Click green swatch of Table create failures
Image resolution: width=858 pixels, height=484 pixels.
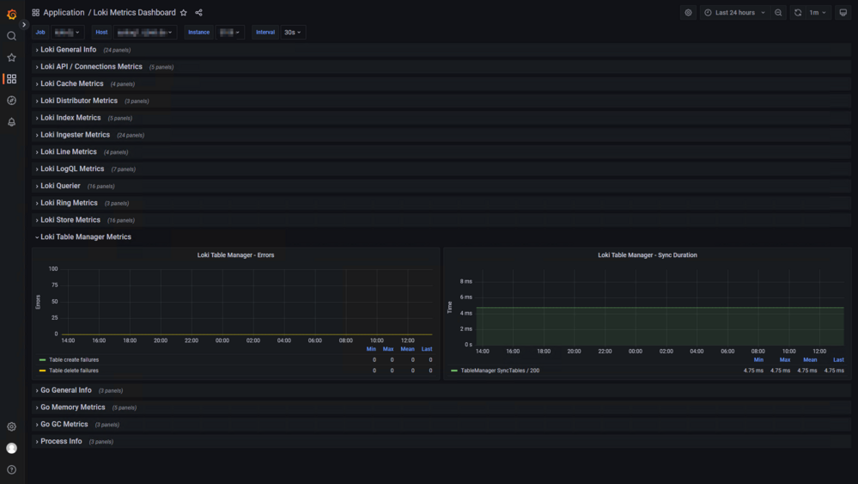(x=43, y=359)
